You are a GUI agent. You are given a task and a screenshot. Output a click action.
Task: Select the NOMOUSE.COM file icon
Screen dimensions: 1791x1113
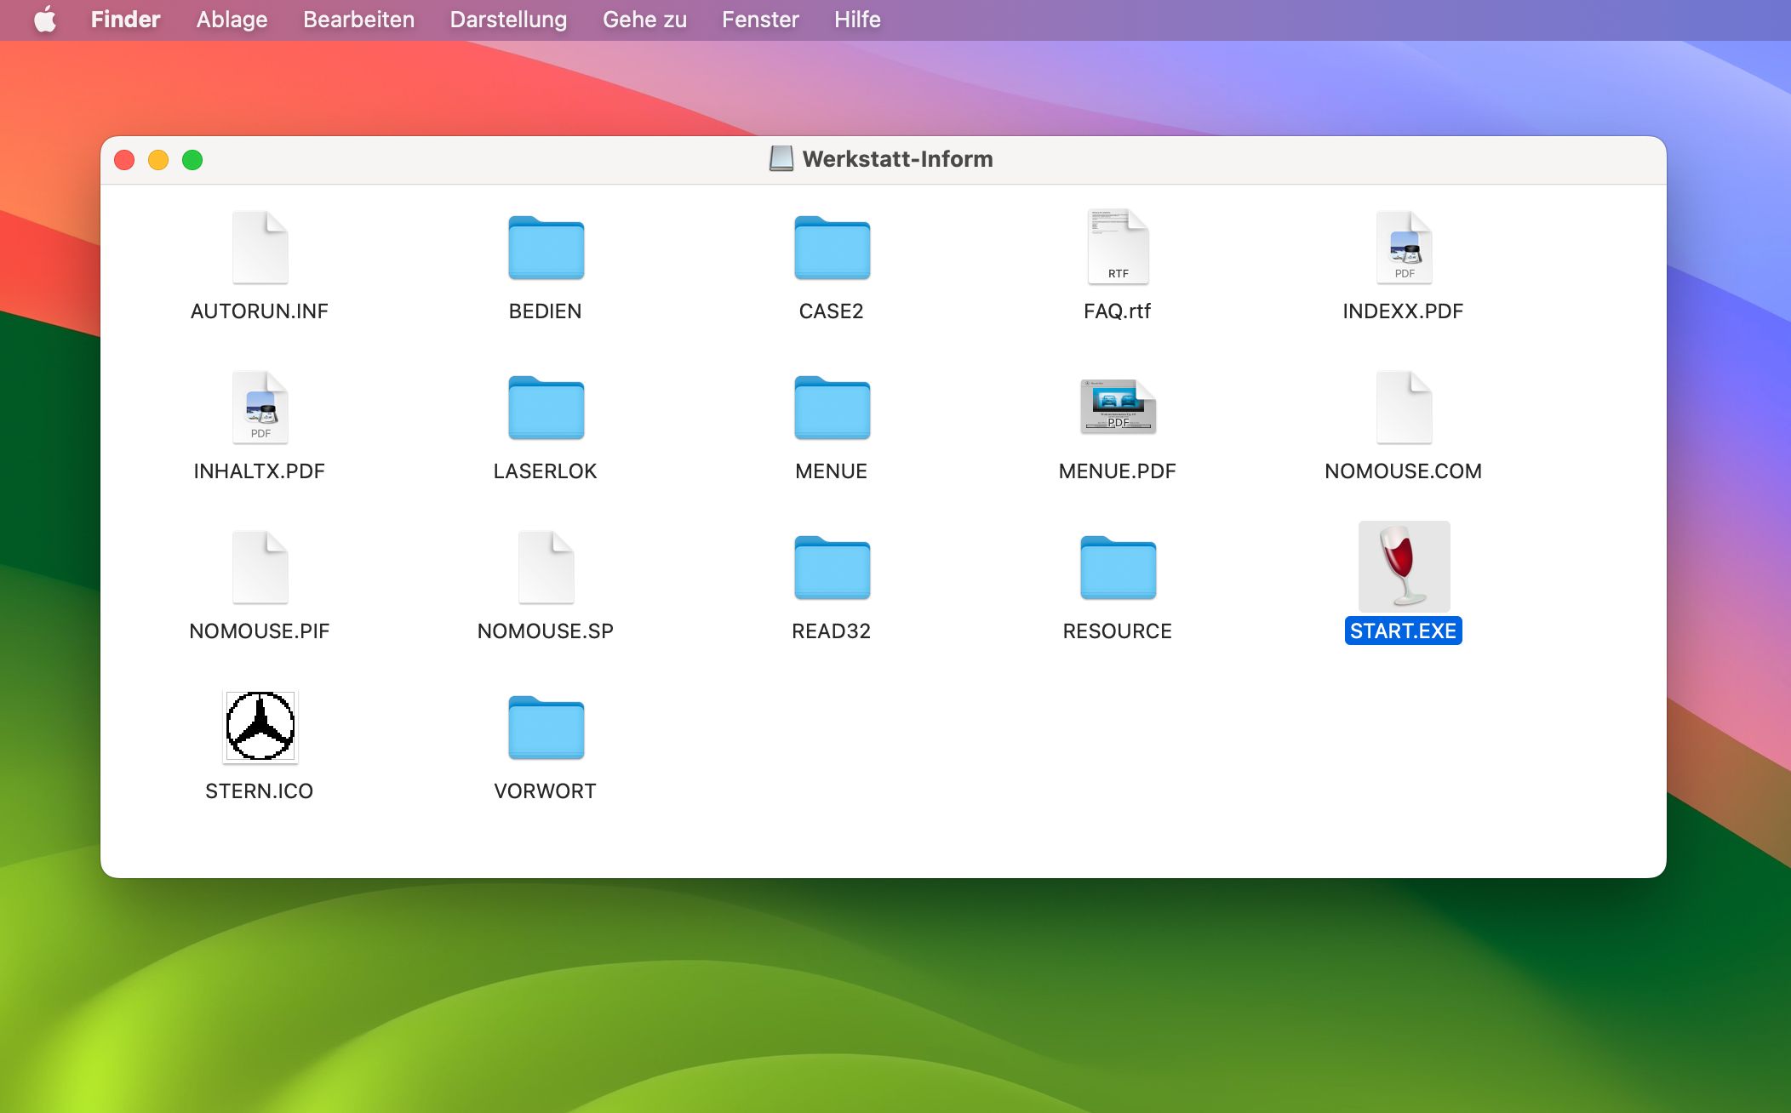pos(1404,407)
